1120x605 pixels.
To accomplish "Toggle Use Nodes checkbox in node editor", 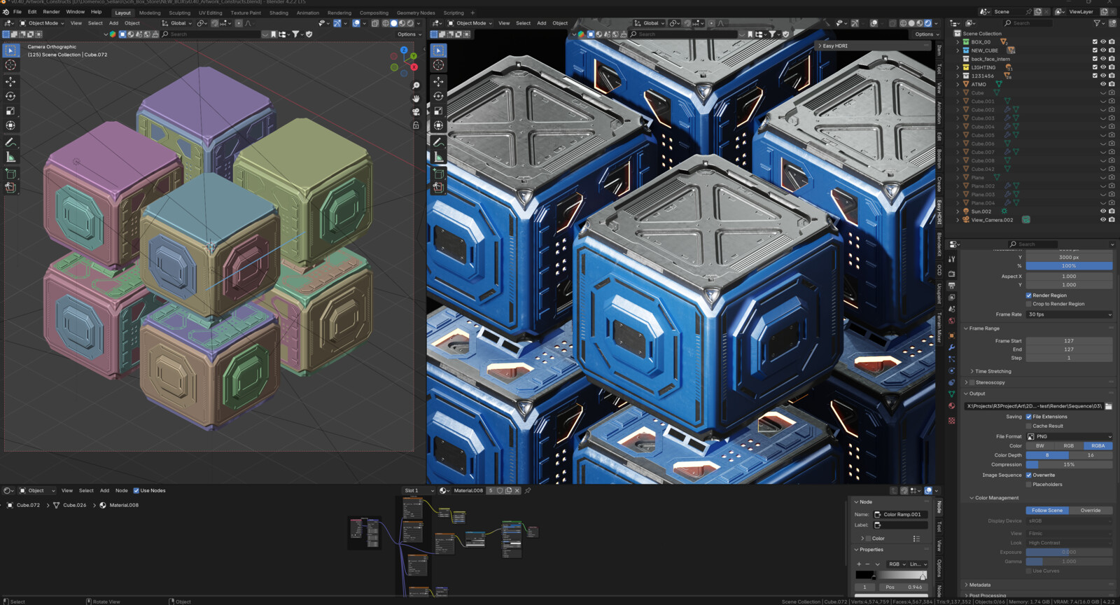I will pyautogui.click(x=136, y=491).
